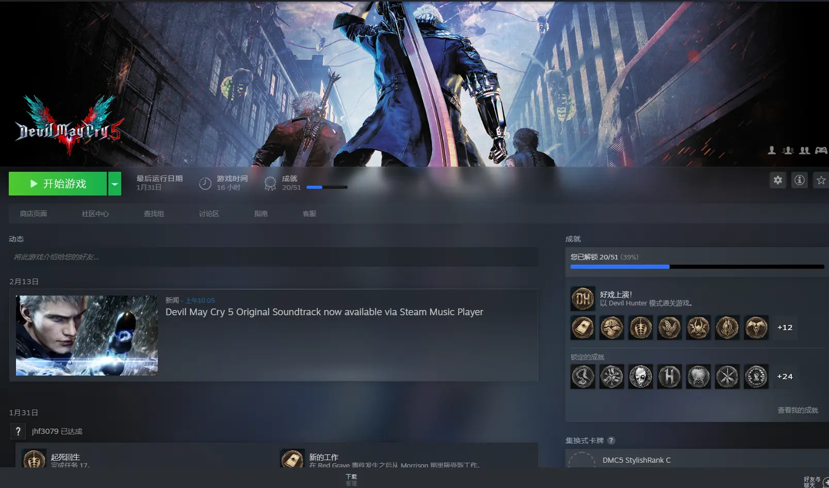Image resolution: width=829 pixels, height=488 pixels.
Task: Select the locked skull face achievement icon
Action: pyautogui.click(x=641, y=377)
